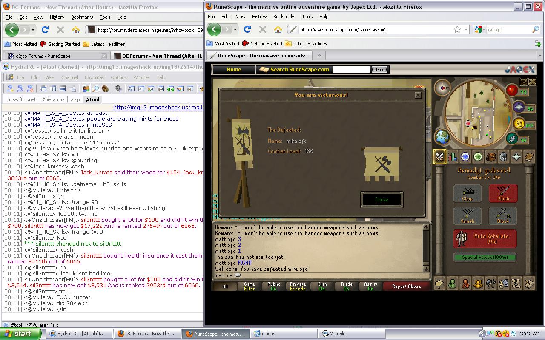Click the Home button on RuneScape bar

pyautogui.click(x=234, y=69)
